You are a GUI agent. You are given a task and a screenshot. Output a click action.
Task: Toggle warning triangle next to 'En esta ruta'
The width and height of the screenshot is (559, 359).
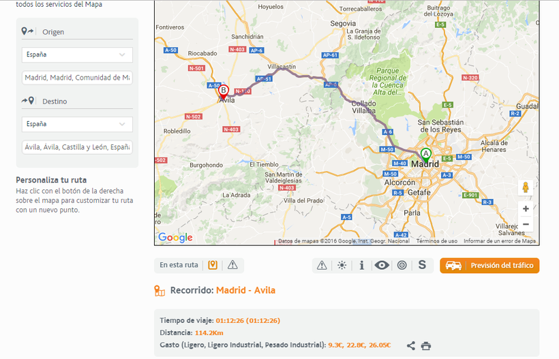[x=232, y=265]
